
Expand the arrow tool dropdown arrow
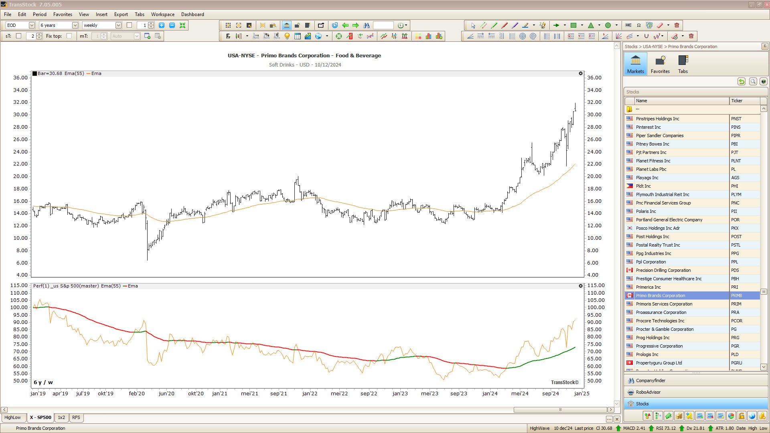coord(565,25)
